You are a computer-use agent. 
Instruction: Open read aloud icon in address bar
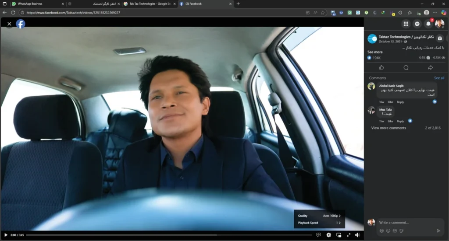tap(315, 13)
